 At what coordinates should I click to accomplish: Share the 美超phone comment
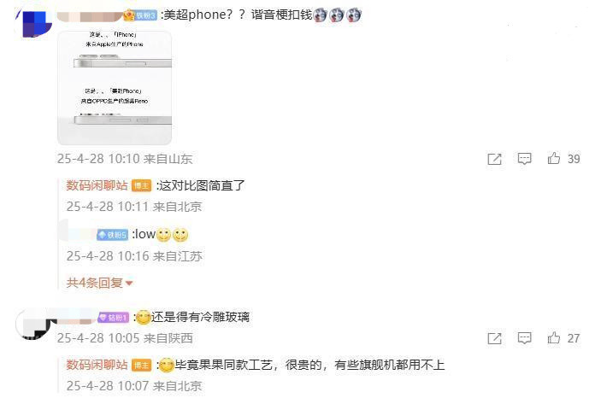click(x=494, y=159)
